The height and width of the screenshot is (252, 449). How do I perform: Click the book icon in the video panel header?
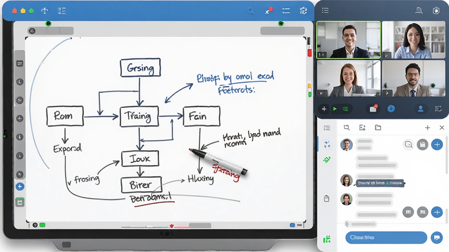pyautogui.click(x=419, y=10)
